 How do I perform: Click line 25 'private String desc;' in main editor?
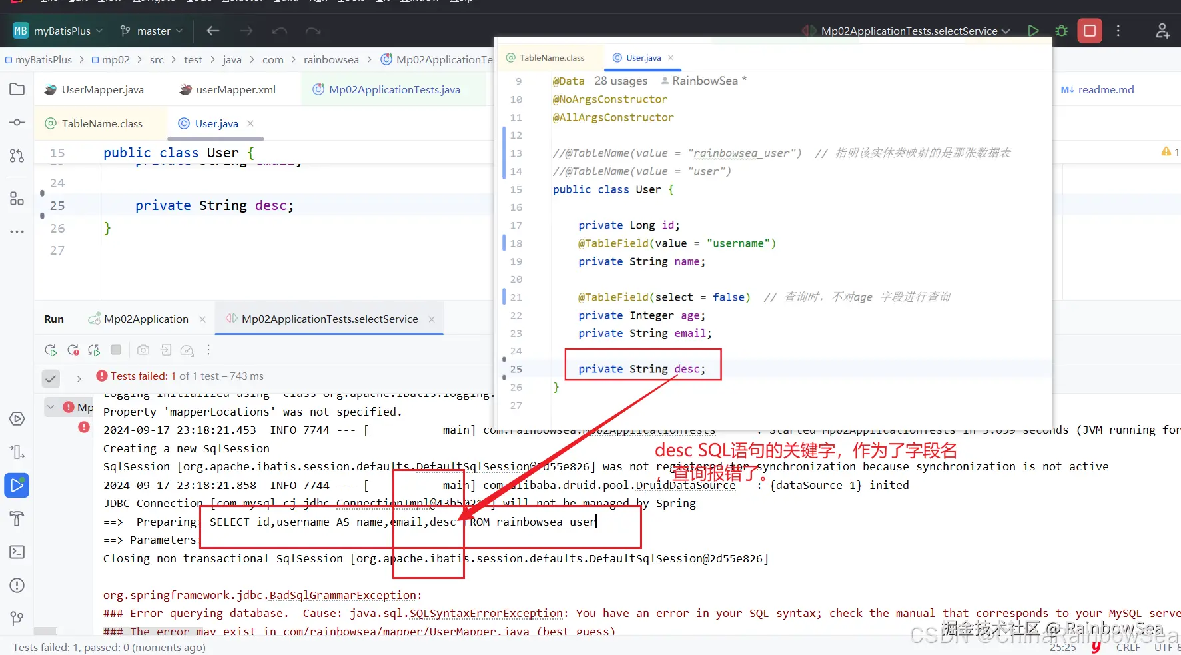(214, 205)
